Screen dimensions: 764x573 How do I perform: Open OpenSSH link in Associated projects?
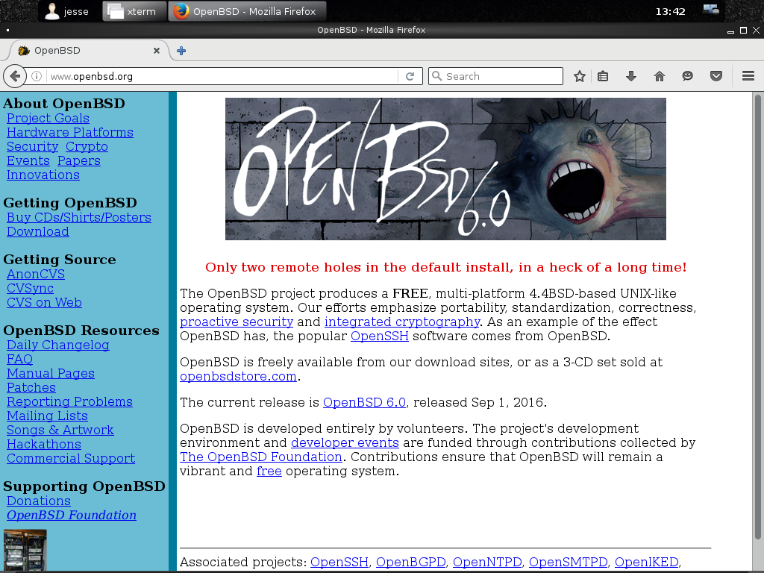339,563
